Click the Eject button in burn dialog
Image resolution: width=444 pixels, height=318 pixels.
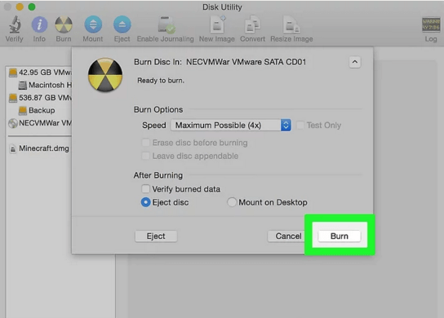[x=156, y=236]
